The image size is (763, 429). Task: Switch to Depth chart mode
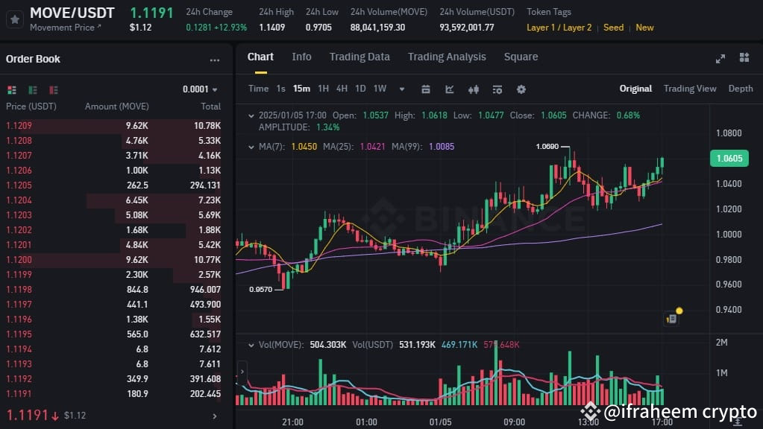[740, 89]
